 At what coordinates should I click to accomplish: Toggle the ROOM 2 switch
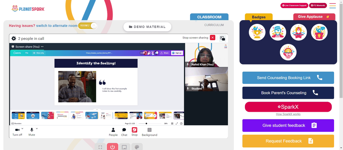click(x=87, y=26)
